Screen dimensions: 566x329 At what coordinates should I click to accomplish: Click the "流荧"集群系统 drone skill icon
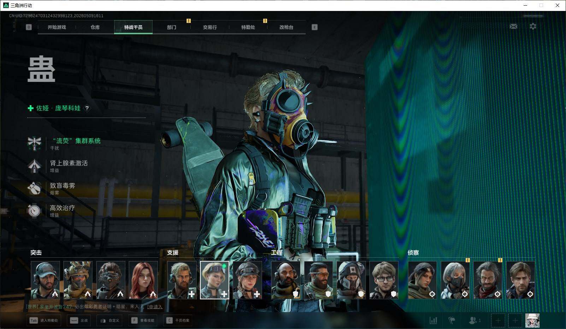(34, 143)
